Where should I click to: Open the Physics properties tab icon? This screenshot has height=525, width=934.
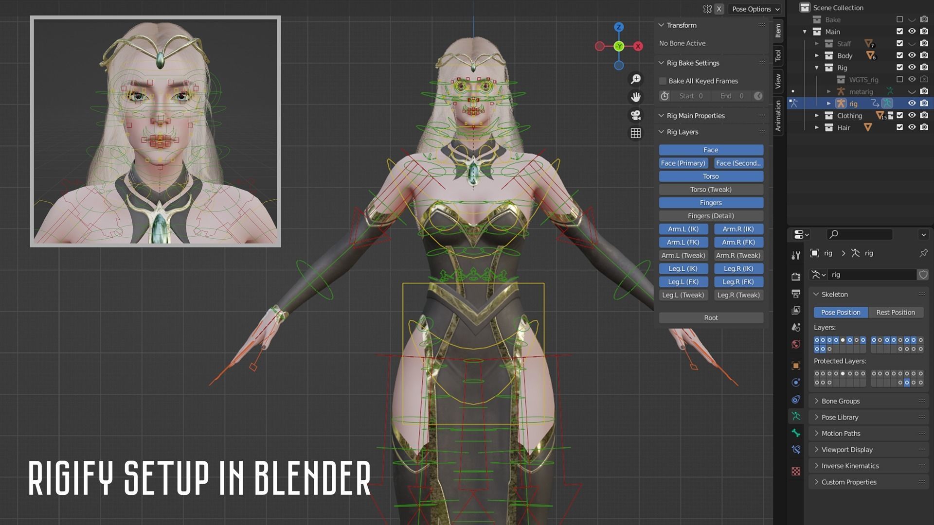[x=796, y=383]
